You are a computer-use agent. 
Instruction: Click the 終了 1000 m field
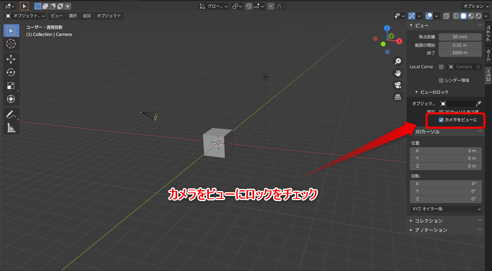460,53
